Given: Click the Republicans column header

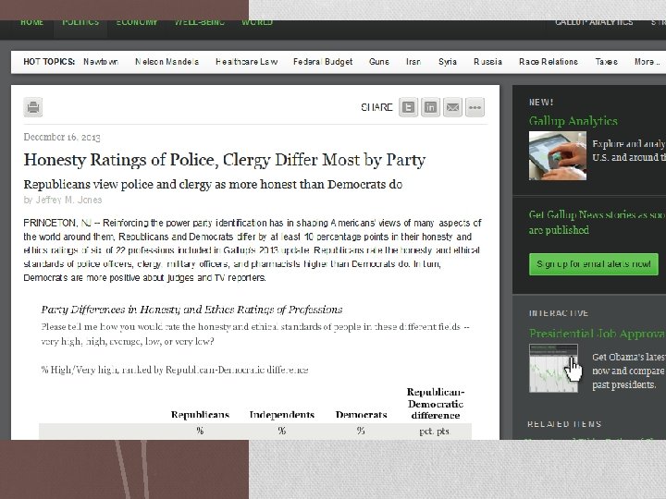Looking at the screenshot, I should [x=200, y=415].
